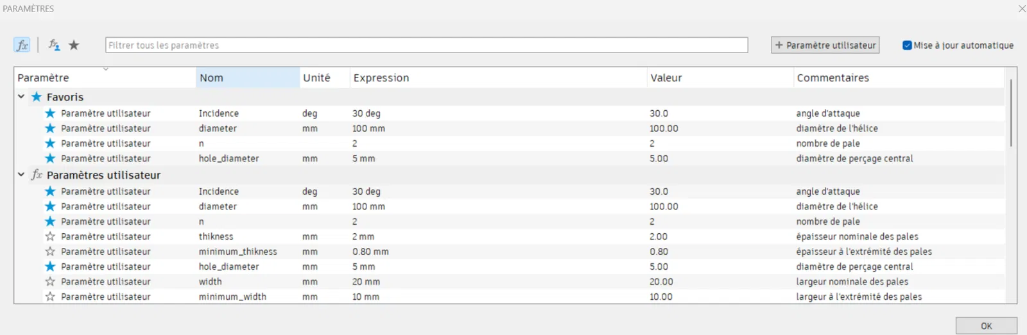
Task: Focus the Filtrer tous les paramètres field
Action: pyautogui.click(x=426, y=45)
